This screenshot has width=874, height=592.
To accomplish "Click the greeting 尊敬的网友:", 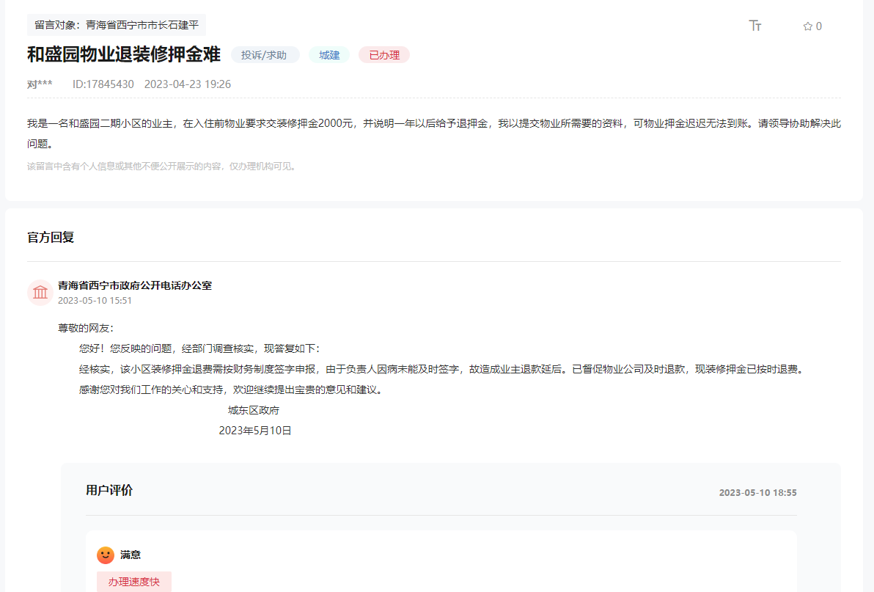I will point(86,329).
